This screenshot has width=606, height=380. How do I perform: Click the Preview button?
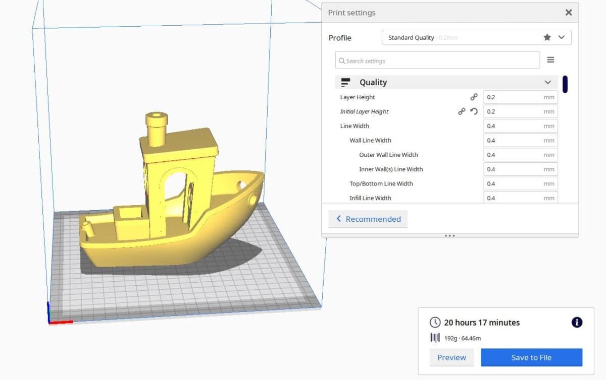[451, 357]
